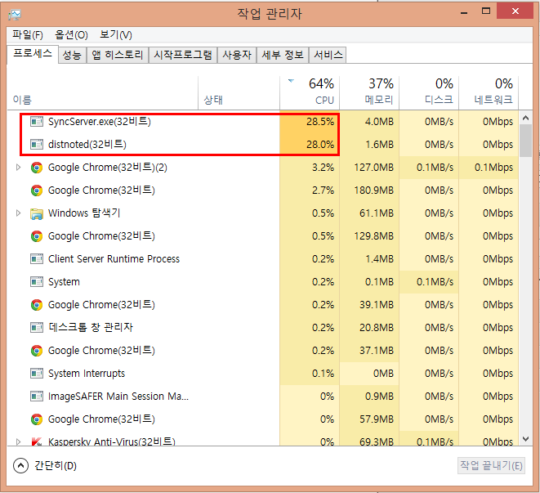This screenshot has height=493, width=540.
Task: Switch to the 시작프로그램 tab
Action: click(x=182, y=55)
